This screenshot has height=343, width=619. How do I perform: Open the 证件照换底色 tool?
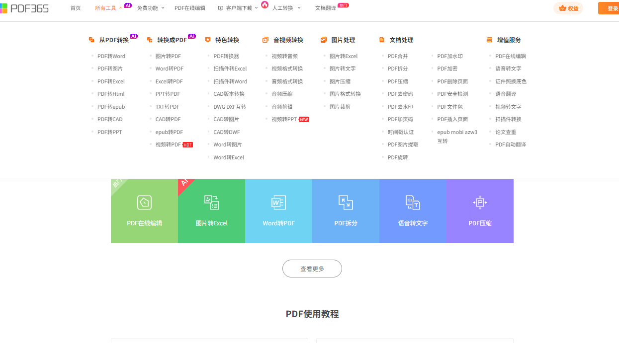[x=511, y=81]
